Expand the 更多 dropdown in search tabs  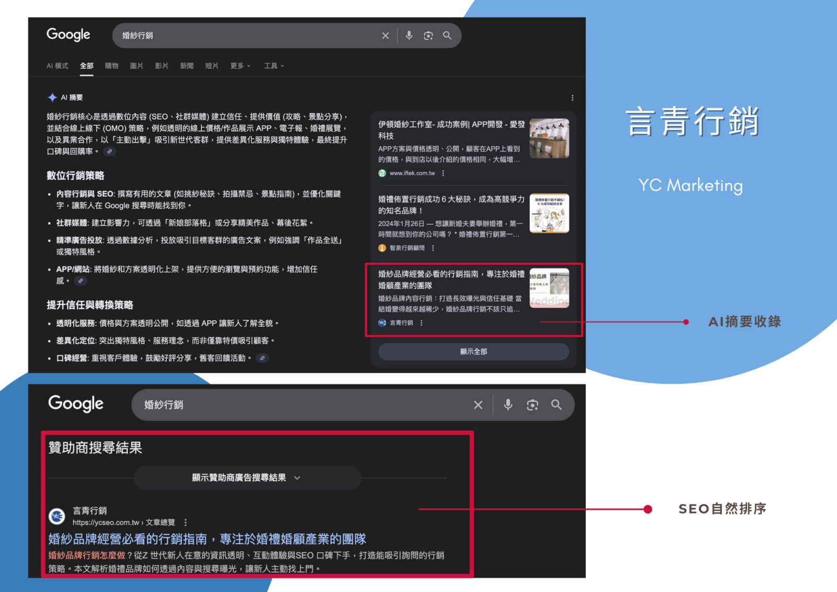click(x=240, y=66)
